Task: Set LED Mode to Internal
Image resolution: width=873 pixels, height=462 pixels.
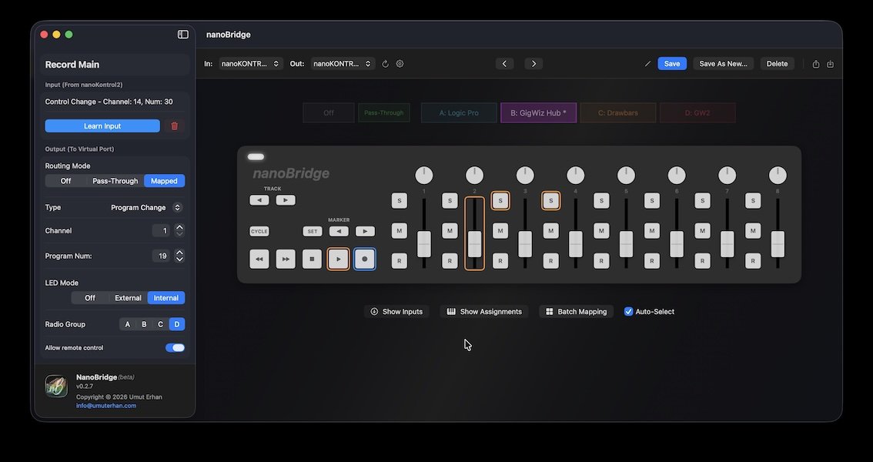Action: [166, 298]
